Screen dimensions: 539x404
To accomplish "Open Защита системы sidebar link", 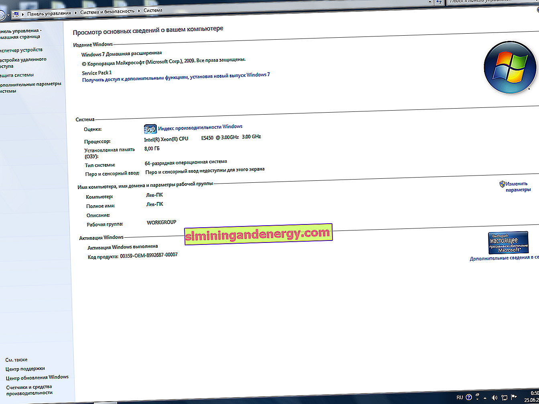I will pyautogui.click(x=16, y=75).
